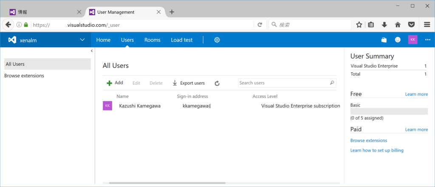Image resolution: width=435 pixels, height=187 pixels.
Task: Select All Users in the left pane
Action: [x=48, y=64]
